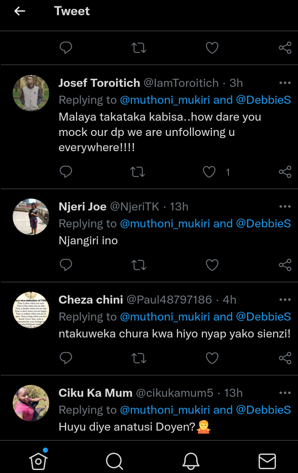Retweet Cheza chini's tweet
This screenshot has height=473, width=298.
[x=139, y=358]
